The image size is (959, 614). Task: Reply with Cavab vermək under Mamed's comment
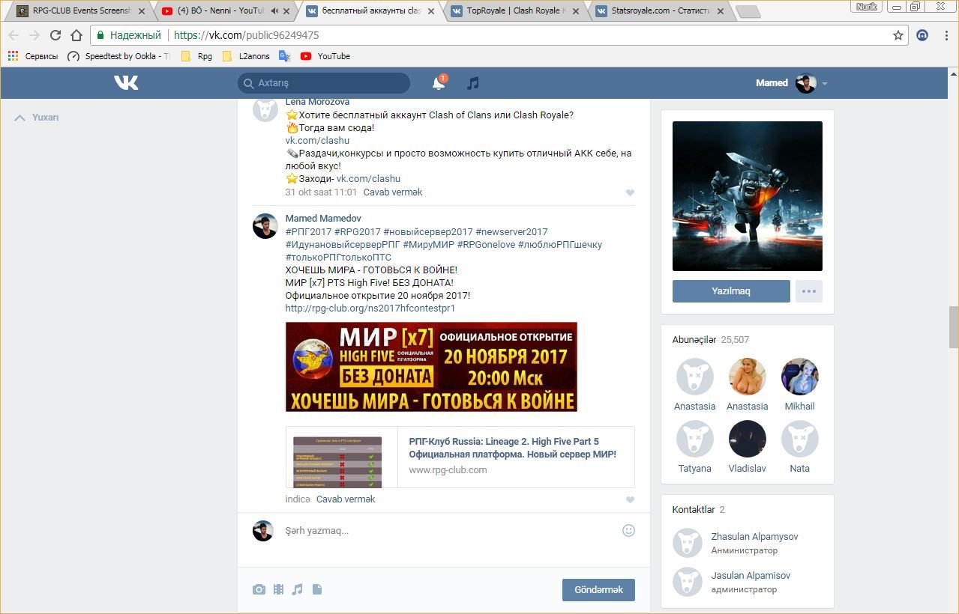click(346, 499)
